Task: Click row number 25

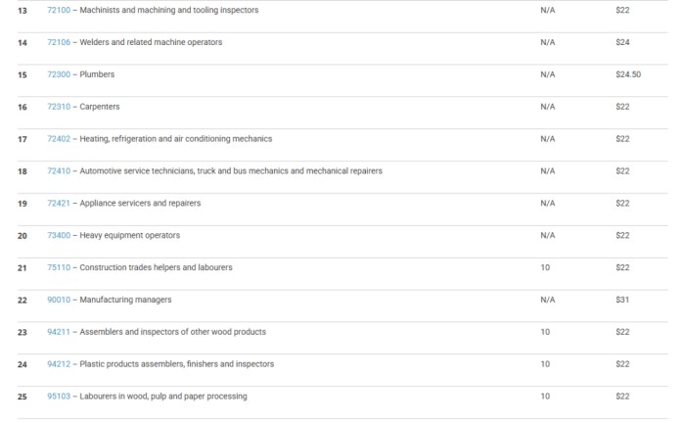Action: pyautogui.click(x=23, y=397)
